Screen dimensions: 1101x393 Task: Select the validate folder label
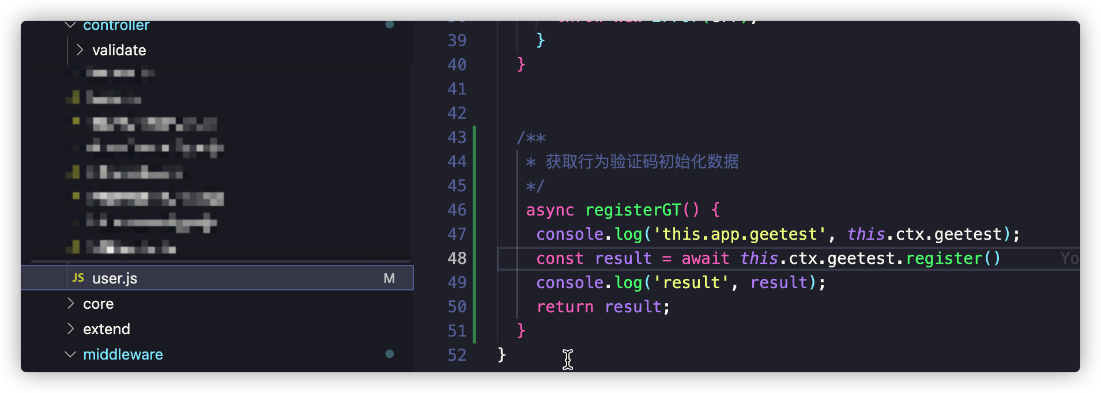point(119,50)
